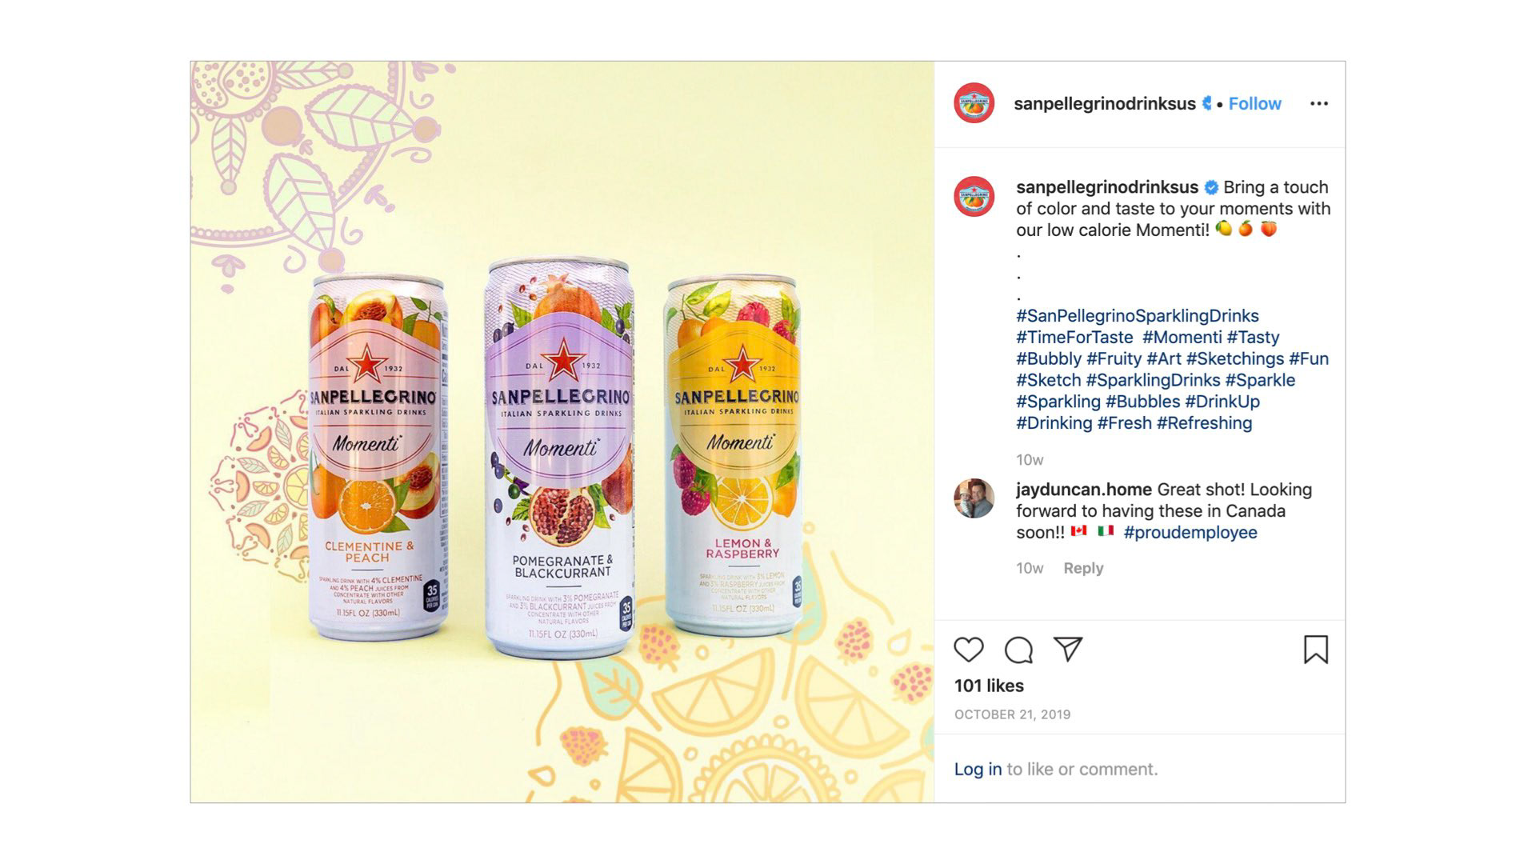Open the #proudemployee hashtag

[1190, 533]
